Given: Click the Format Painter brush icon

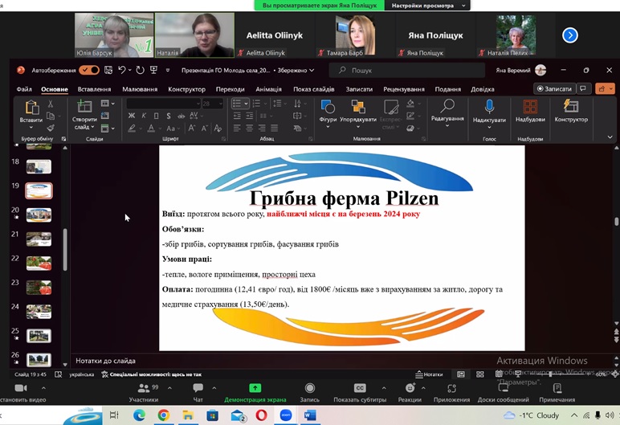Looking at the screenshot, I should [51, 128].
